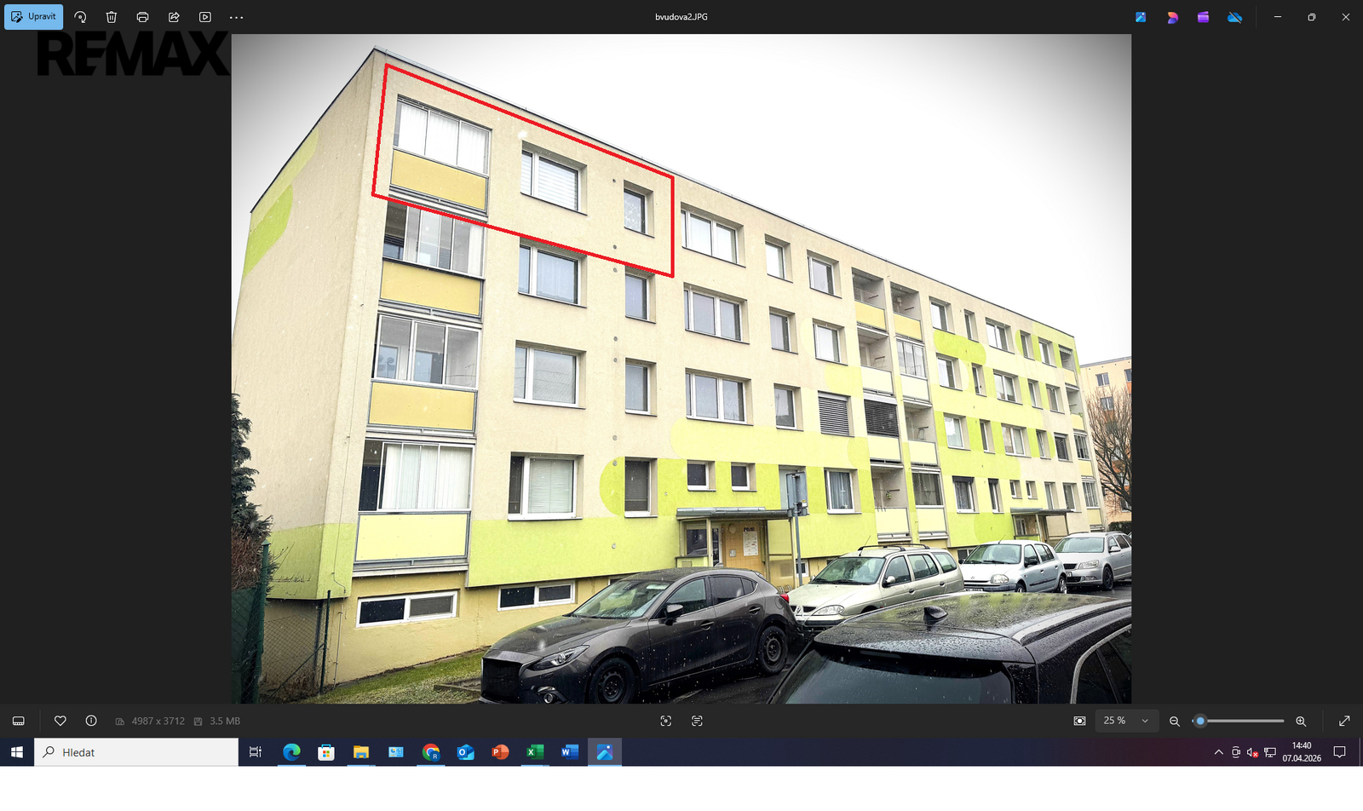Delete the photo with the trash icon
1363x811 pixels.
tap(112, 17)
